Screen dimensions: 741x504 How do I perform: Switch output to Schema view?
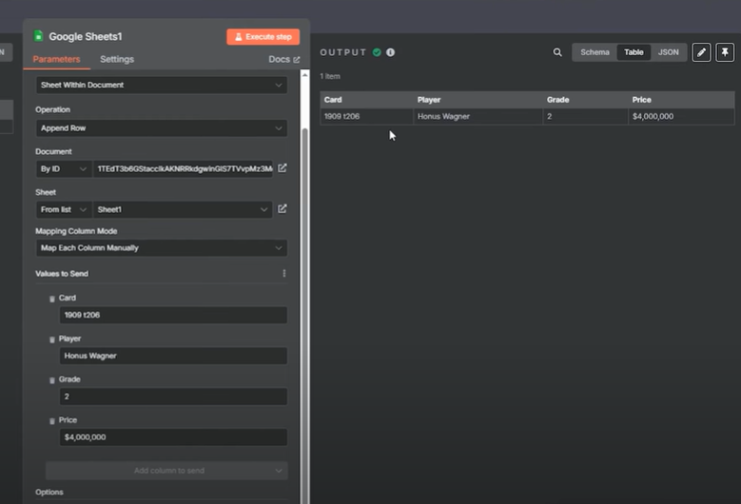[x=595, y=52]
